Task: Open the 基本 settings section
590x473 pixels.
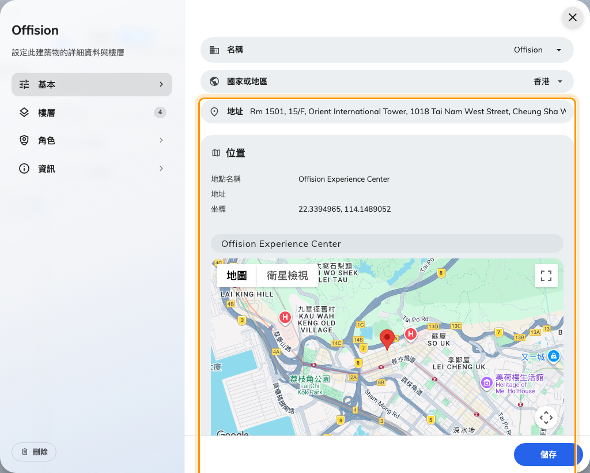Action: tap(92, 84)
